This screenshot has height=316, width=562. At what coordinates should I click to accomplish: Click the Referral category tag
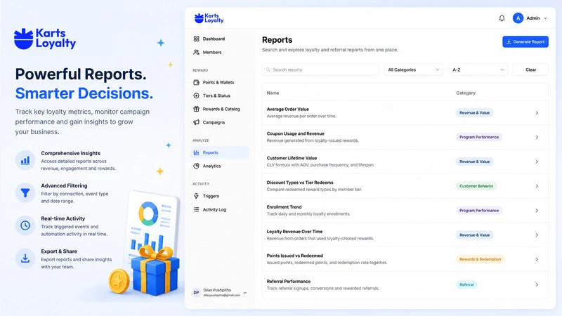[x=466, y=284]
